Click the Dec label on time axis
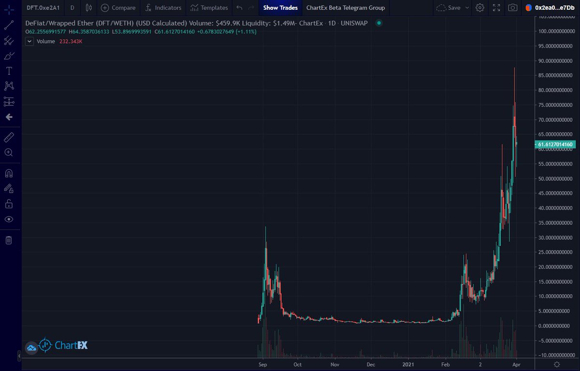 (371, 364)
